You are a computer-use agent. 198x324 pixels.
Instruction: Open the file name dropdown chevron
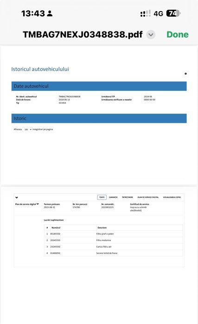pos(151,34)
